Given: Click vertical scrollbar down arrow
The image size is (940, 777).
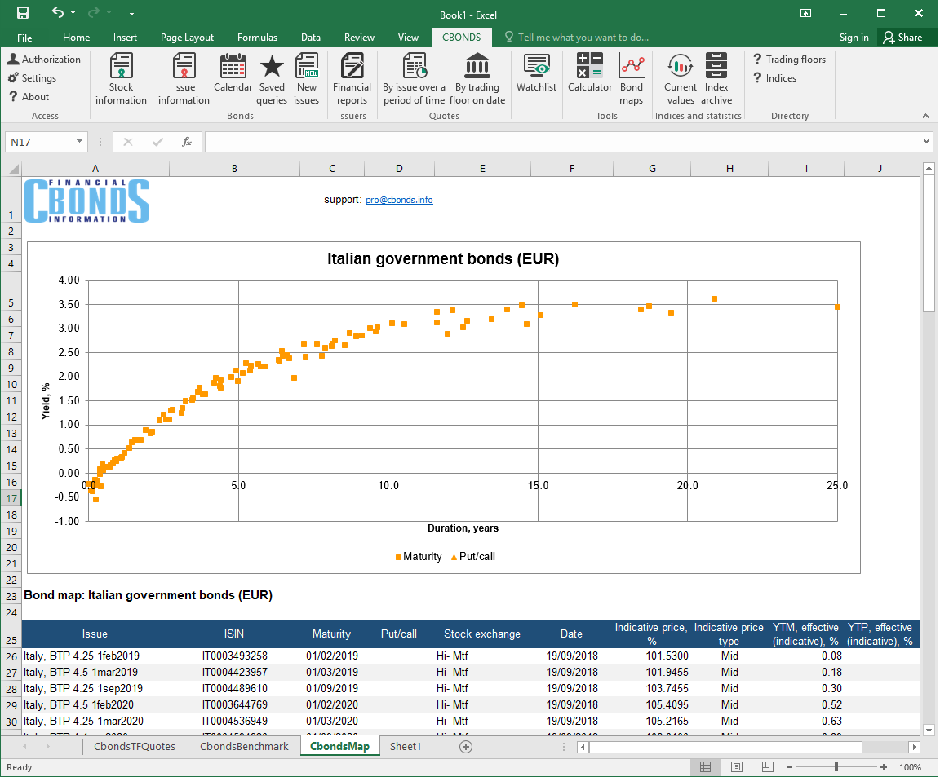Looking at the screenshot, I should click(x=929, y=730).
